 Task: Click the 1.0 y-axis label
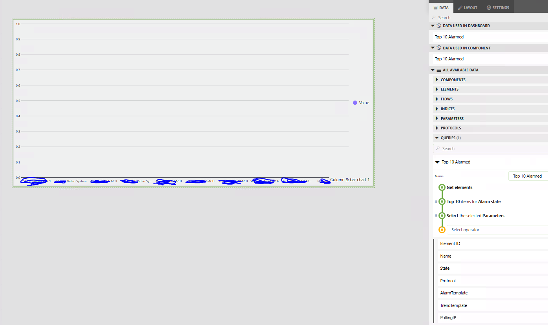18,24
